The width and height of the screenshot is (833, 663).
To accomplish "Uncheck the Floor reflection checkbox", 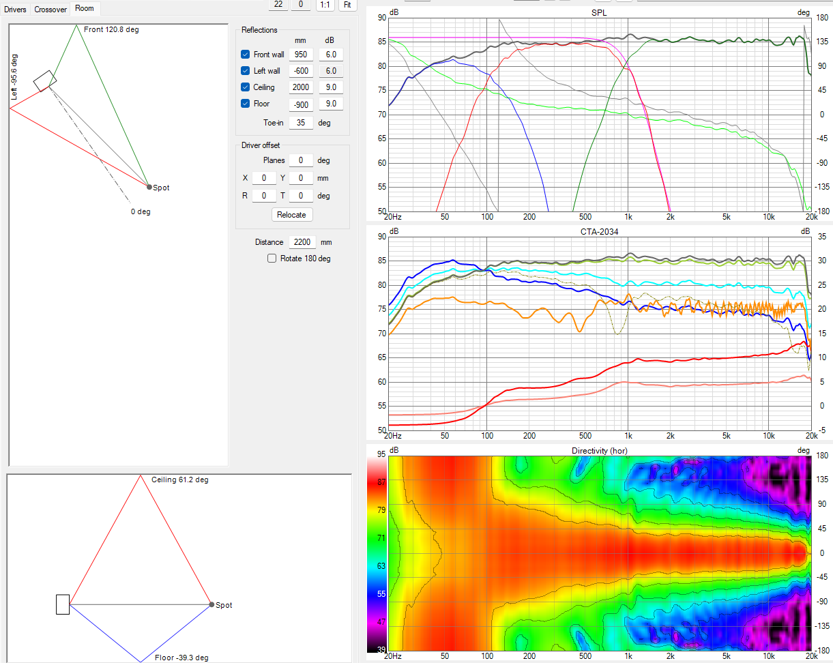I will pyautogui.click(x=246, y=104).
